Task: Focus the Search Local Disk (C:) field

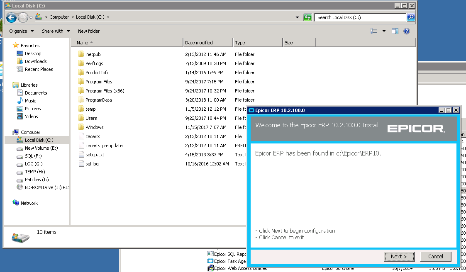Action: (361, 17)
